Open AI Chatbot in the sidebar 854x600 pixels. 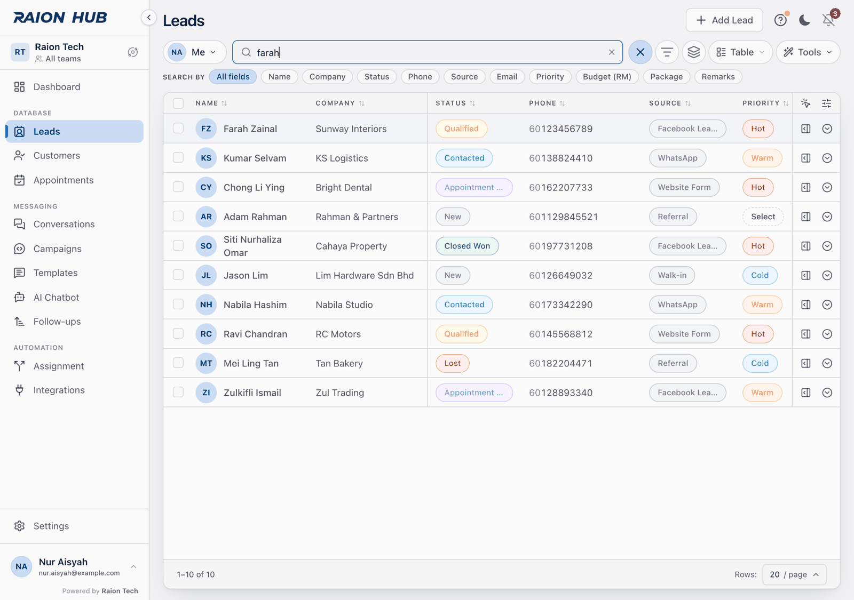[74, 297]
